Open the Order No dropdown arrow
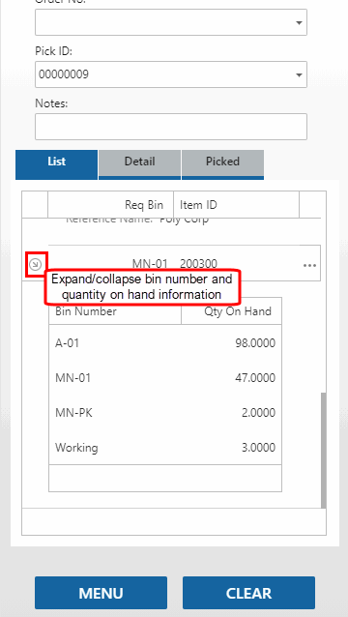The image size is (348, 617). 299,23
